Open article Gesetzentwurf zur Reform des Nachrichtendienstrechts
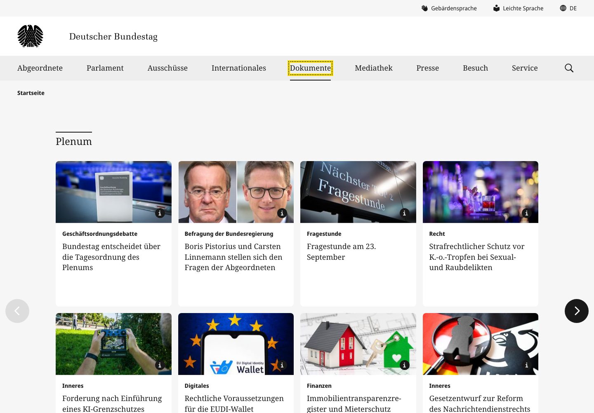594x413 pixels. [480, 404]
